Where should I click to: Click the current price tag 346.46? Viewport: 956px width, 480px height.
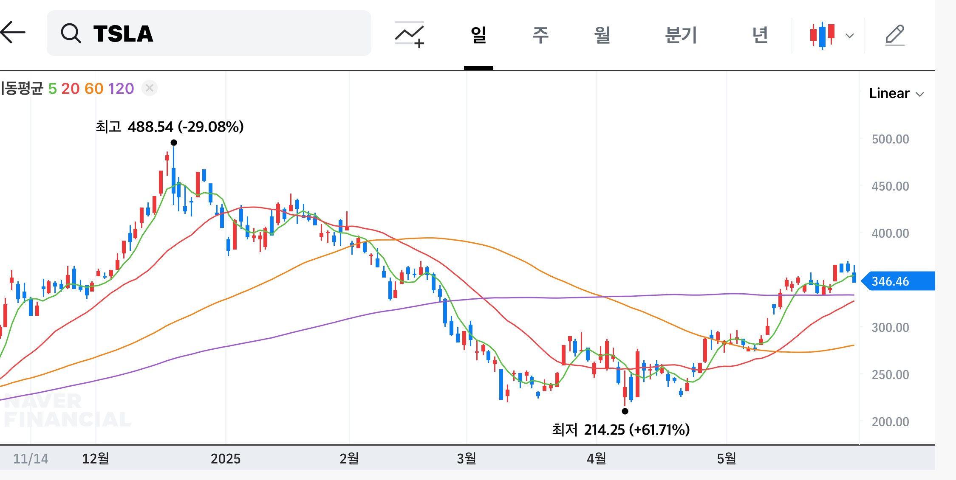pyautogui.click(x=898, y=281)
